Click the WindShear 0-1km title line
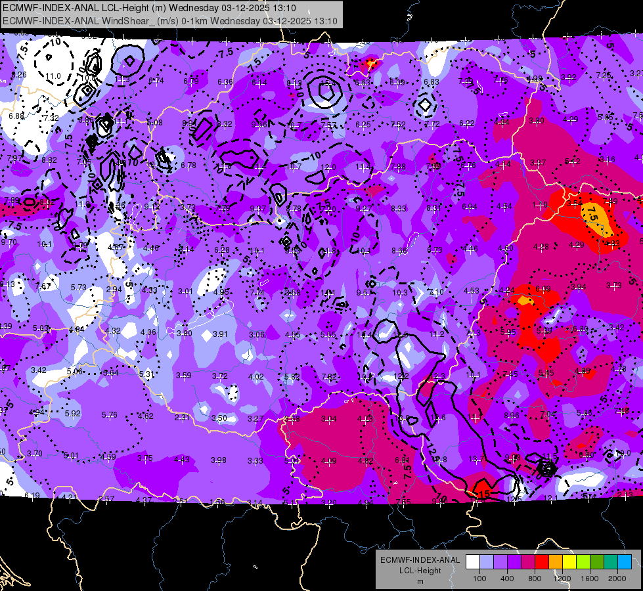 (x=170, y=21)
